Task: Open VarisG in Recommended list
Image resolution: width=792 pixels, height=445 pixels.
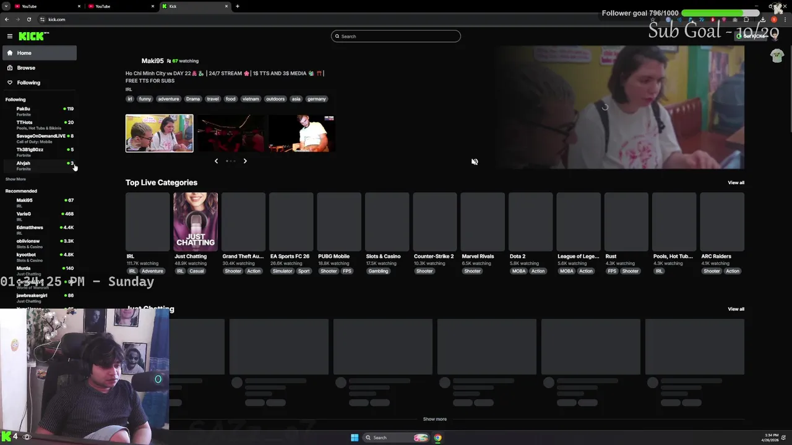Action: tap(40, 216)
